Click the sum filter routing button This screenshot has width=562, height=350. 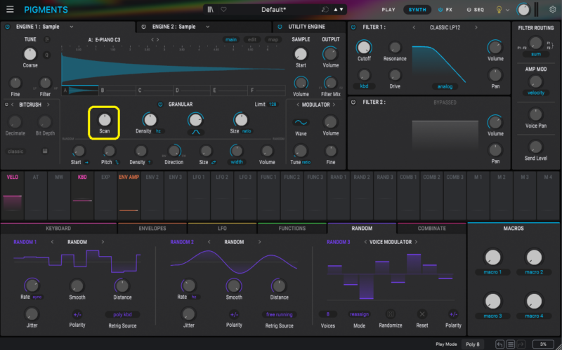(x=536, y=55)
